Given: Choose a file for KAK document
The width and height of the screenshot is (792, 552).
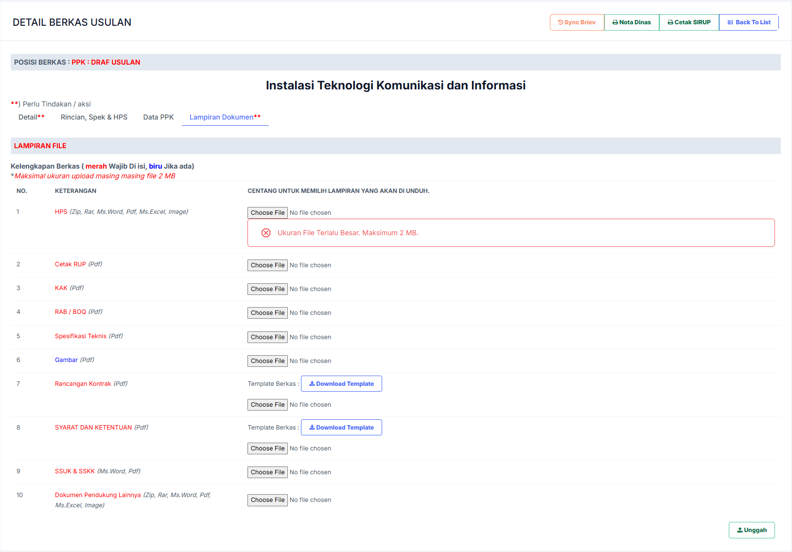Looking at the screenshot, I should point(267,289).
